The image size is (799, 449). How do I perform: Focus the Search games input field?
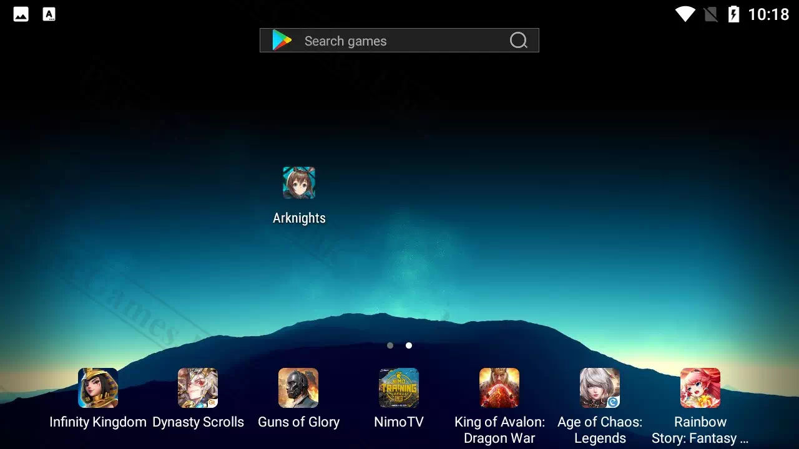click(x=399, y=41)
